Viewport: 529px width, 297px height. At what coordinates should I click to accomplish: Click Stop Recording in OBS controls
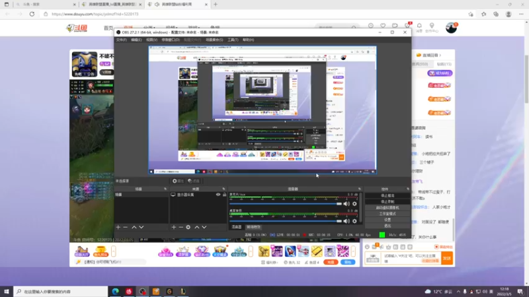(x=387, y=202)
